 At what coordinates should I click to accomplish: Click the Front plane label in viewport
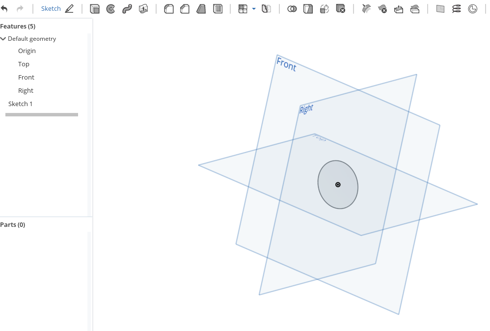click(286, 64)
